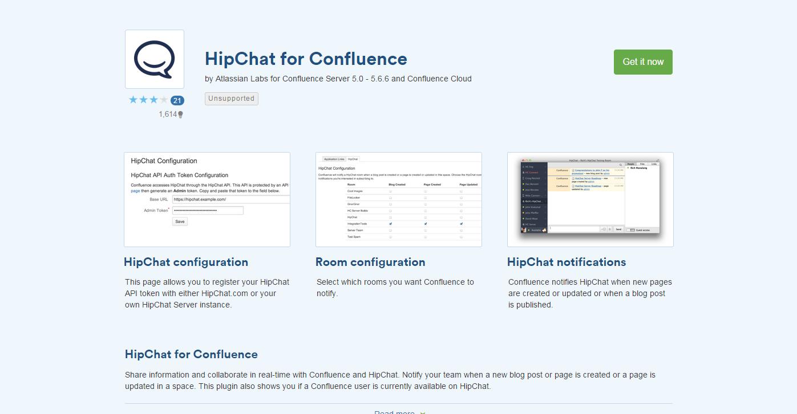Click the star rating icons
The width and height of the screenshot is (797, 414).
pyautogui.click(x=148, y=100)
